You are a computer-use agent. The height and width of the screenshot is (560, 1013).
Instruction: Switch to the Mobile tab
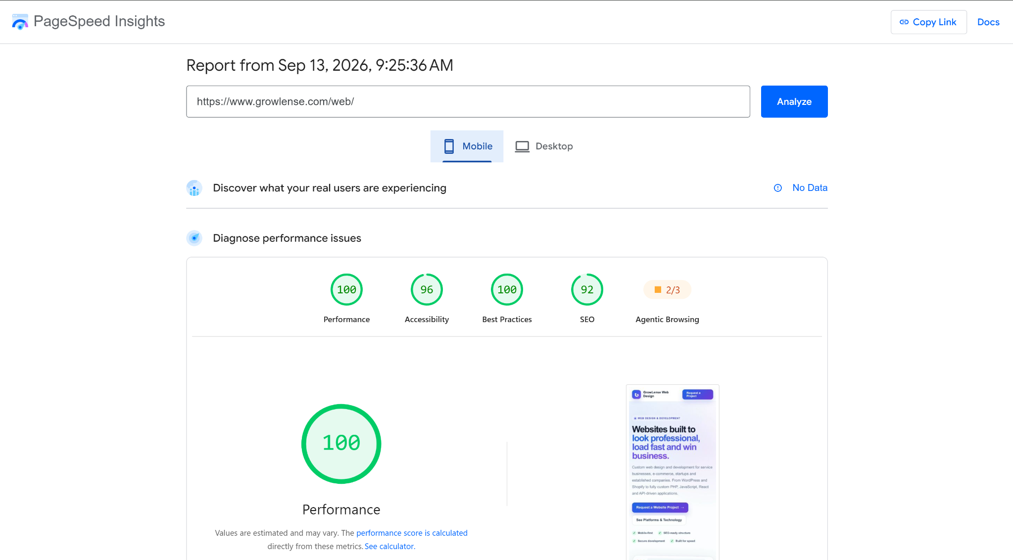pyautogui.click(x=467, y=146)
